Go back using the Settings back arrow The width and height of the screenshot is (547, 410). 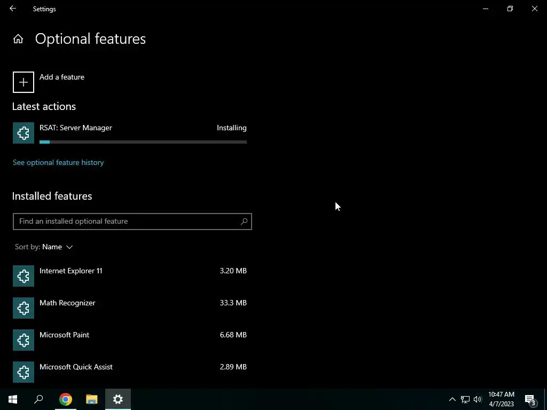pyautogui.click(x=13, y=9)
